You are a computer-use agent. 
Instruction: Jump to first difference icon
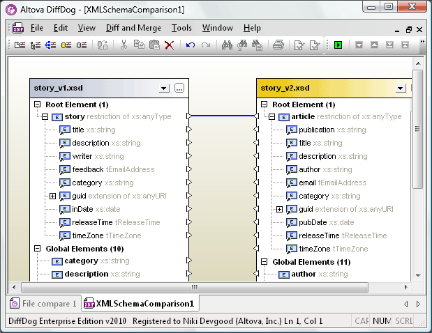click(x=405, y=45)
